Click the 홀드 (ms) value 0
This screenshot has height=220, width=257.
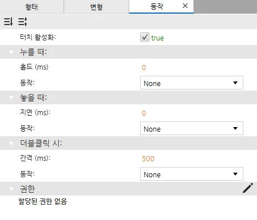point(144,68)
